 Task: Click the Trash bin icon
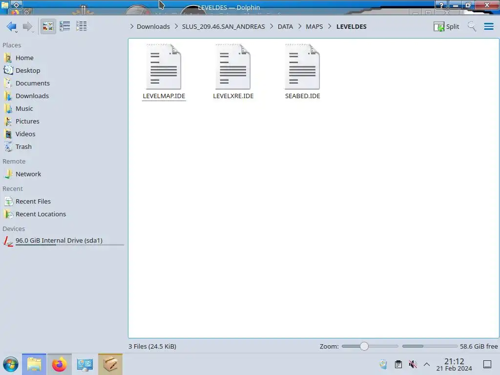tap(8, 146)
